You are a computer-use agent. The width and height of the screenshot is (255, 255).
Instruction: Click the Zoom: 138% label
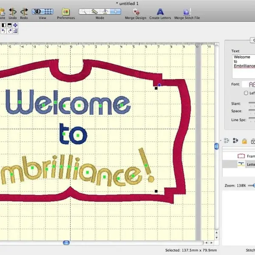coord(235,186)
